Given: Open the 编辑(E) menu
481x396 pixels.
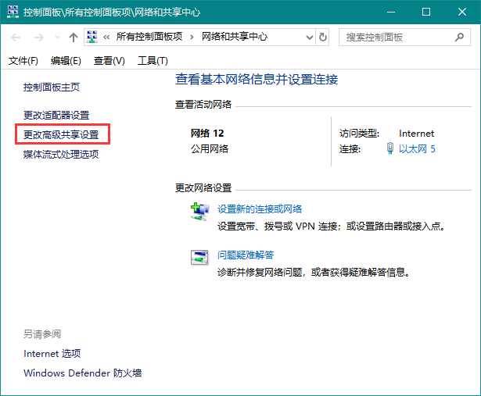Looking at the screenshot, I should click(x=66, y=61).
